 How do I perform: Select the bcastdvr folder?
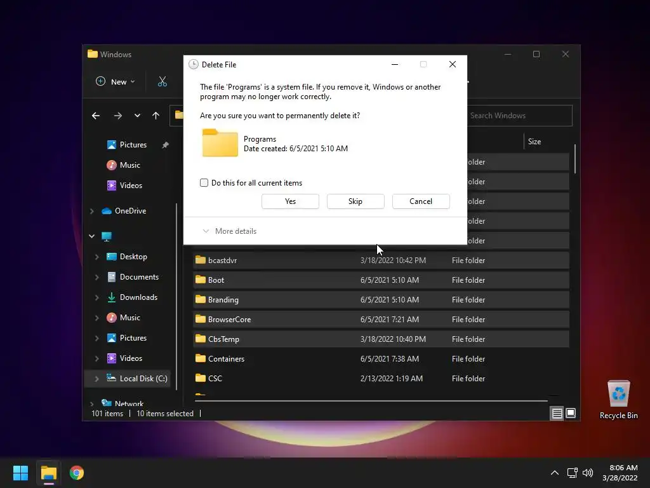[x=381, y=261]
